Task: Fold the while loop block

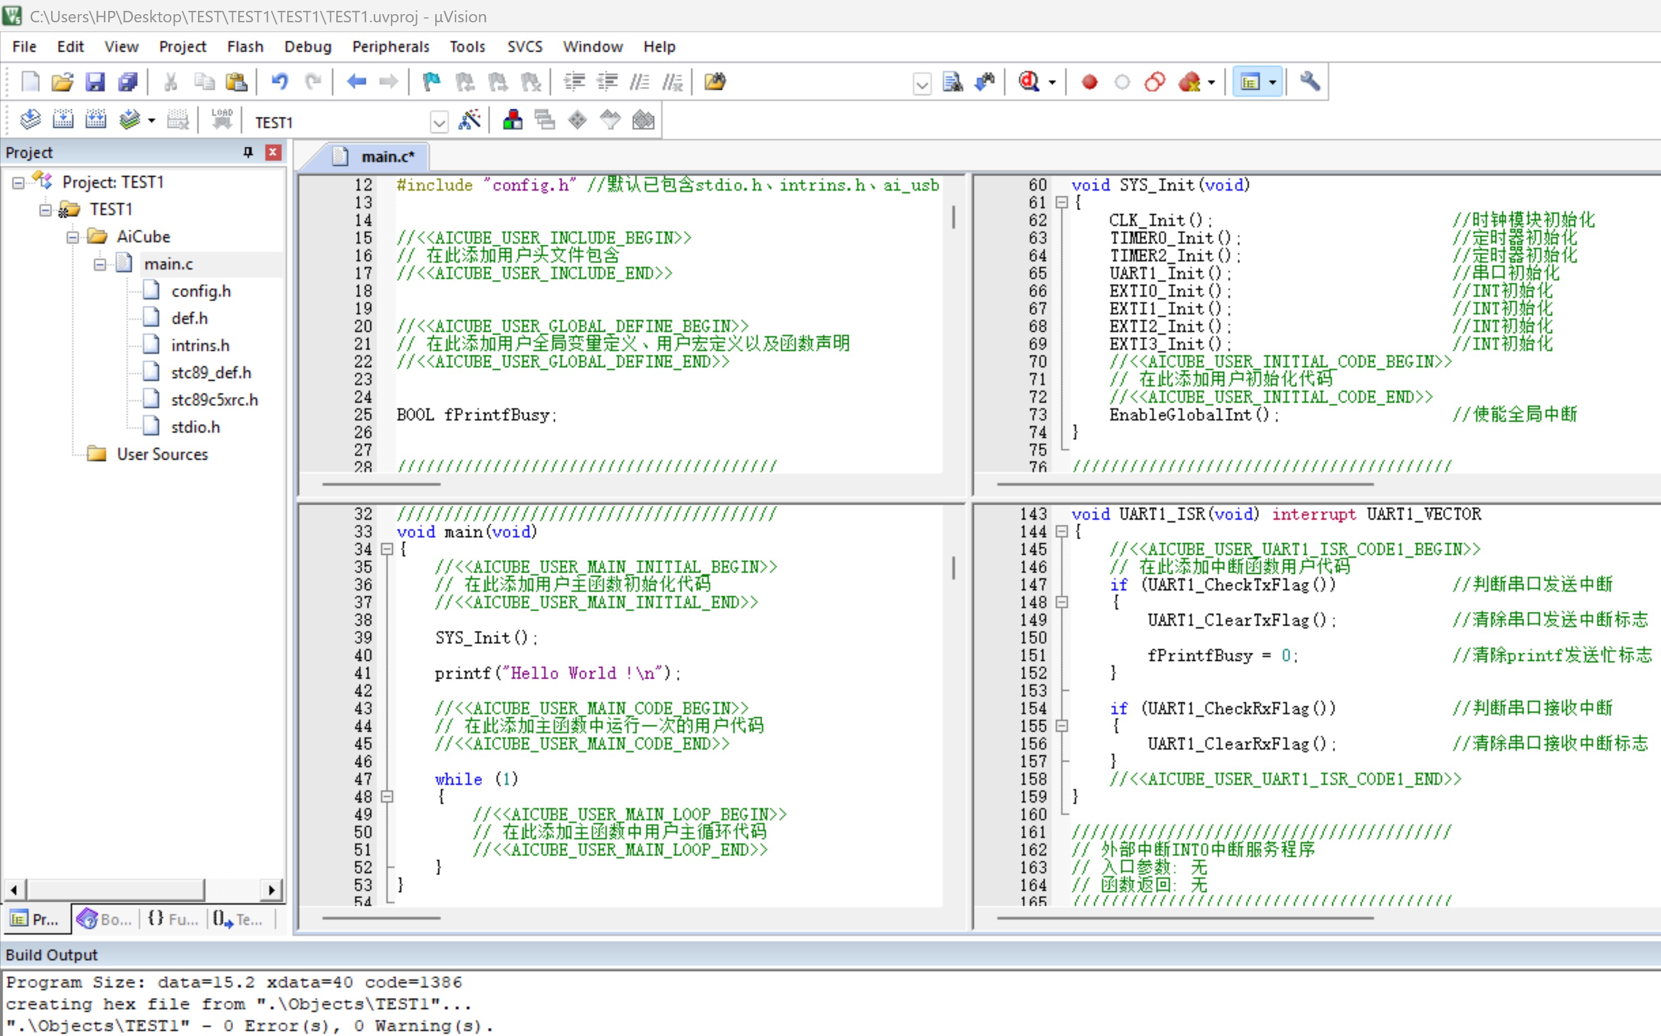Action: (x=387, y=797)
